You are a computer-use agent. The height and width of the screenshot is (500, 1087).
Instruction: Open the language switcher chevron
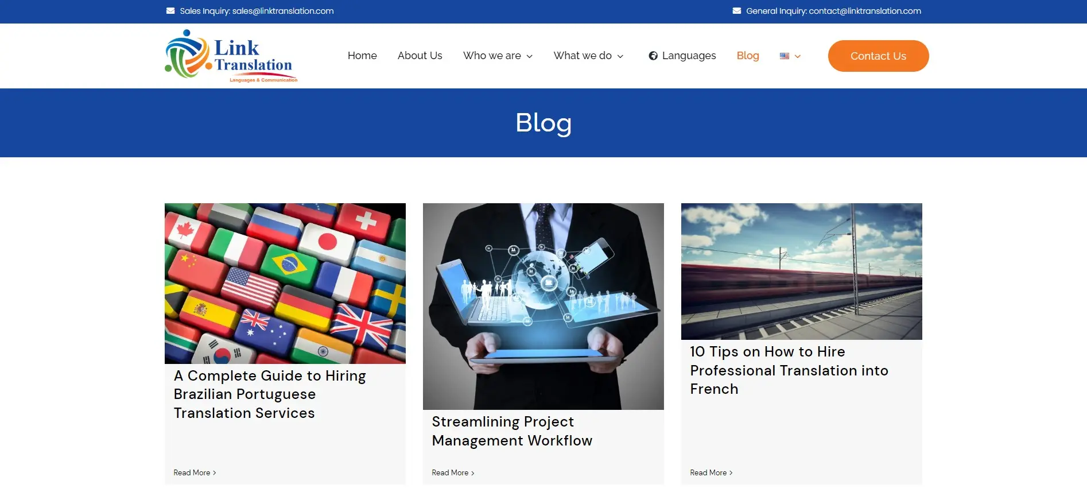click(798, 56)
